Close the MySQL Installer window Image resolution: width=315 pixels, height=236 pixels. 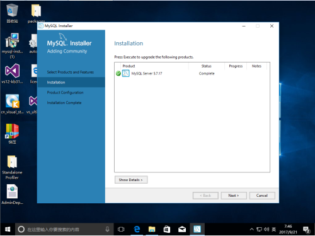pos(272,26)
